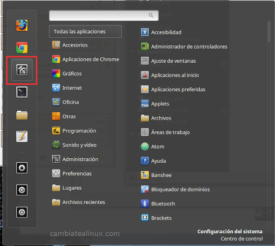Viewport: 275px width, 246px height.
Task: Click the logout session icon
Action: [22, 190]
